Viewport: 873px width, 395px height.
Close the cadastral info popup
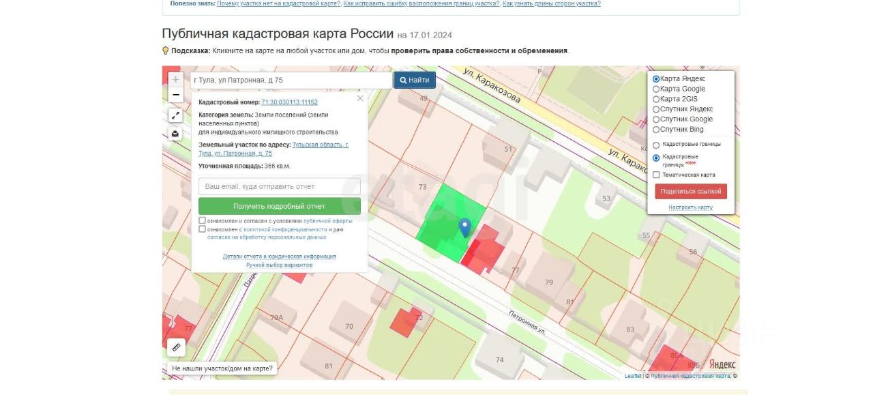(x=360, y=99)
